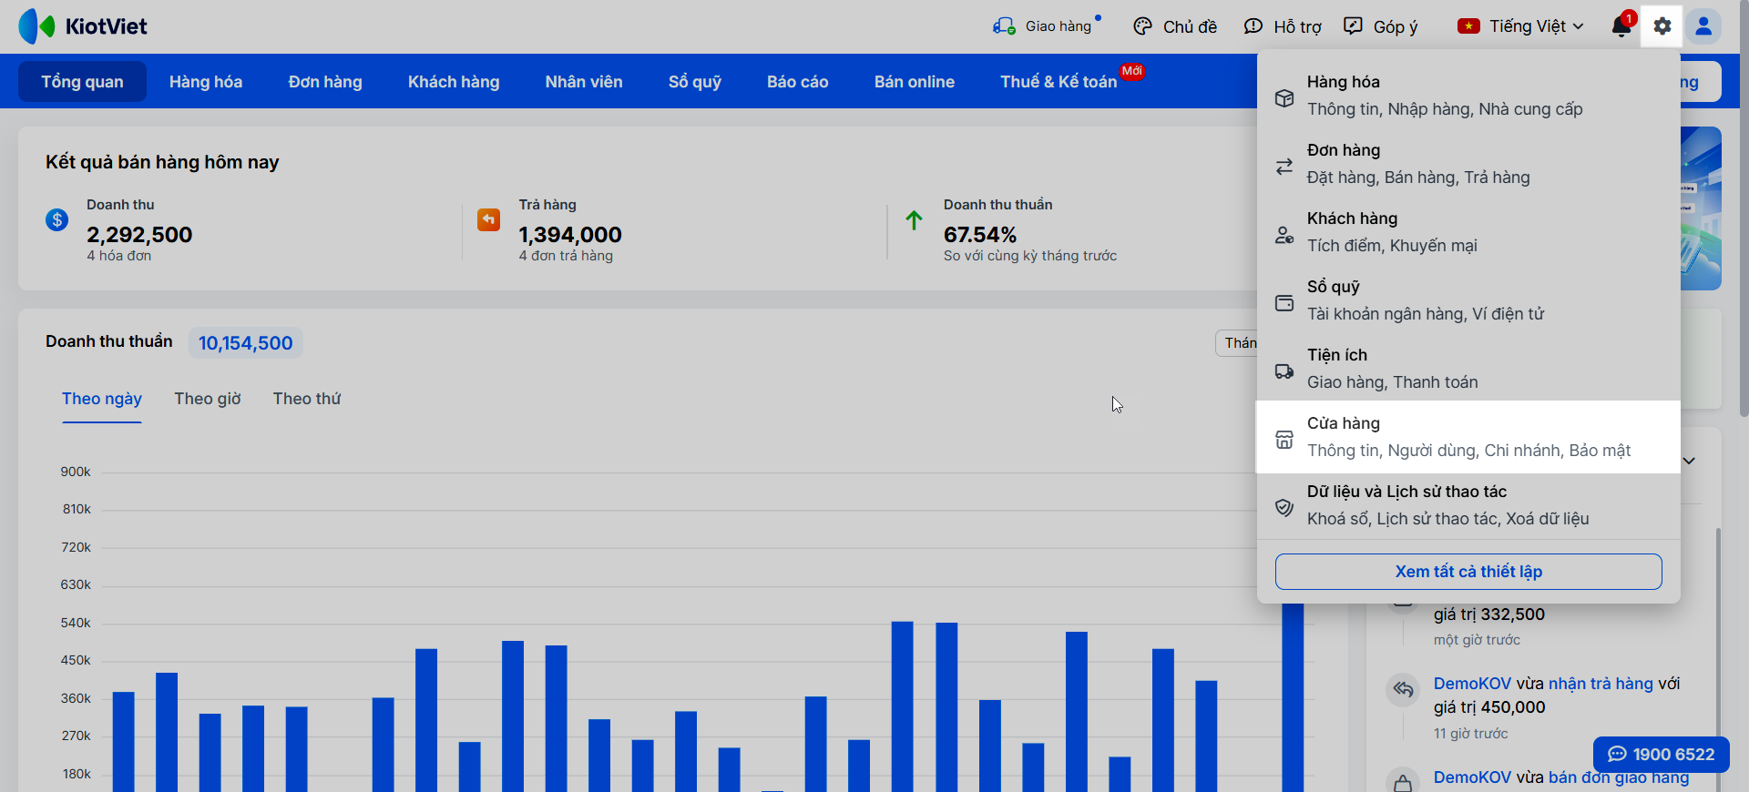Screen dimensions: 1749x792
Task: Click the 10,154,500 net revenue value
Action: 246,343
